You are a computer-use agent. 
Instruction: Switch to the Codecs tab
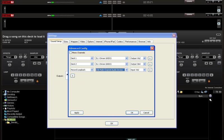(x=120, y=41)
